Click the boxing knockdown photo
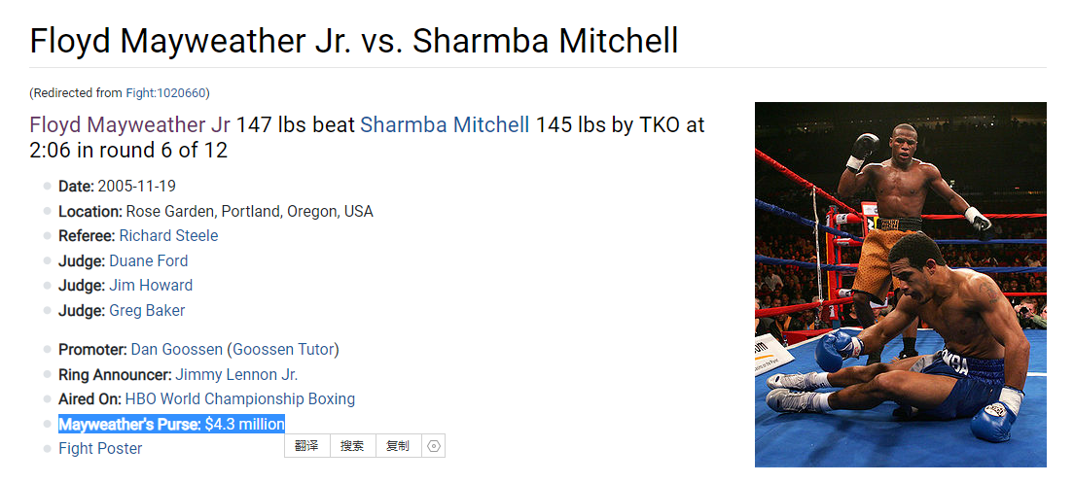 point(900,285)
